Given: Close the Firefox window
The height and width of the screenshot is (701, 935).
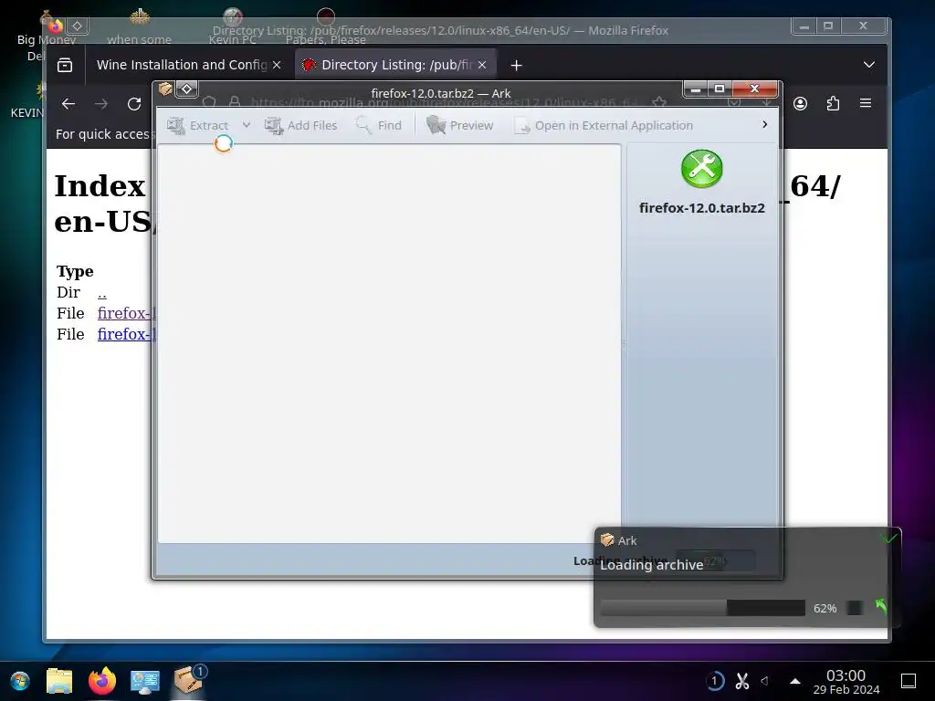Looking at the screenshot, I should coord(863,26).
